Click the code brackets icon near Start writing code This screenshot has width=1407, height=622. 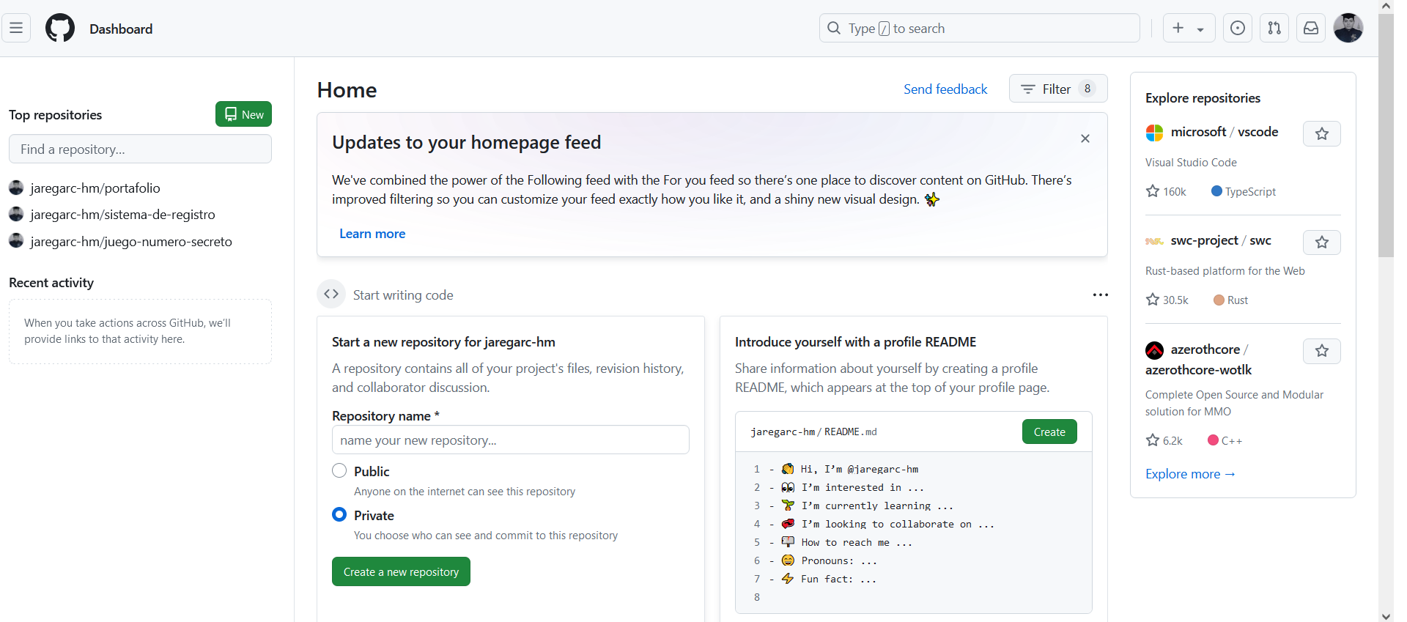point(331,294)
